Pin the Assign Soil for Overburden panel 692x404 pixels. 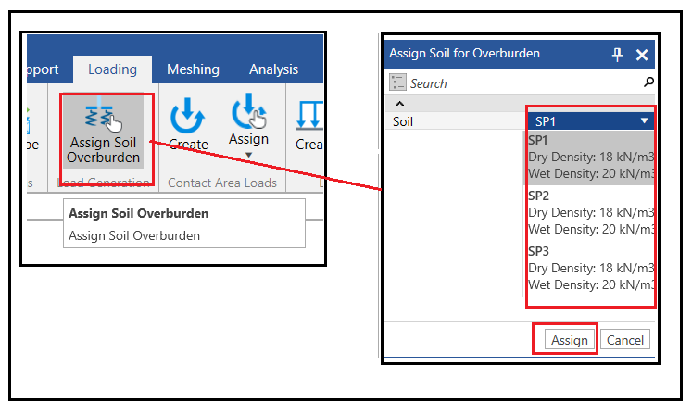(x=617, y=55)
